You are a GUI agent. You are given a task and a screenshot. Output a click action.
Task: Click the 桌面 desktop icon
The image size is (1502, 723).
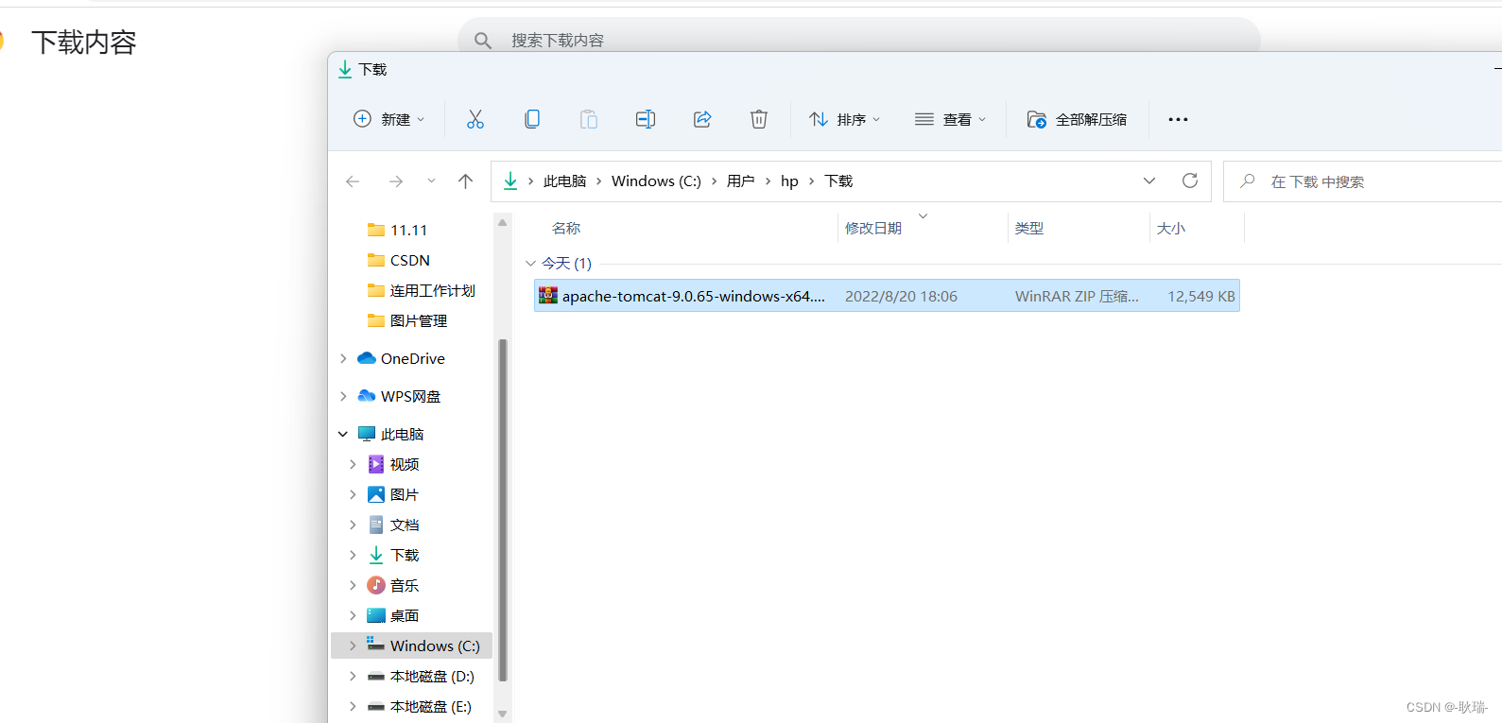tap(376, 615)
